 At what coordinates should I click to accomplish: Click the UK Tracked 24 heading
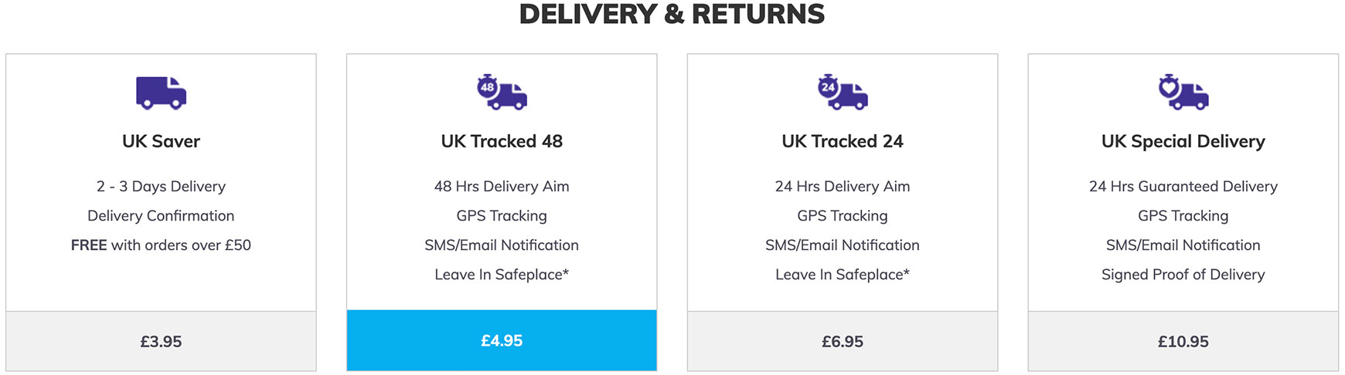tap(843, 141)
